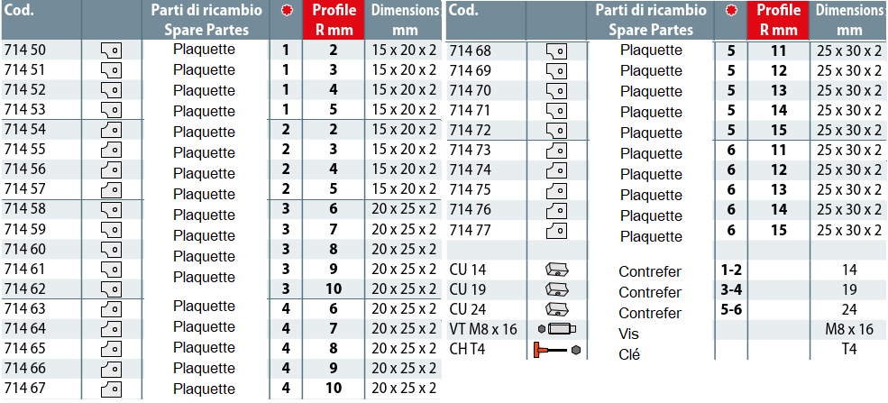Click the red dot icon in right table header

pos(730,12)
